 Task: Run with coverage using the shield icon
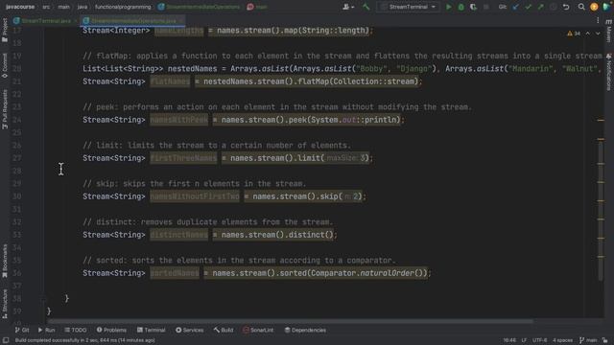(473, 7)
